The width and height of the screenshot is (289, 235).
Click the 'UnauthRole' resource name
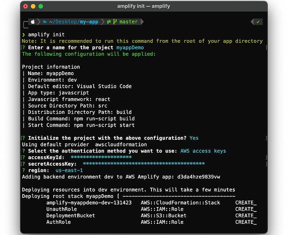tap(62, 209)
